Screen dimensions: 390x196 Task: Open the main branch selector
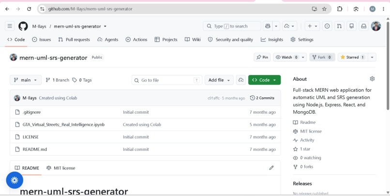pyautogui.click(x=26, y=80)
